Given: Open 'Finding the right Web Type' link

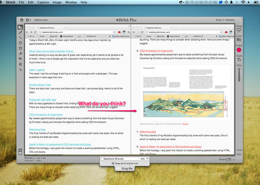Looking at the screenshot, I should [42, 100].
